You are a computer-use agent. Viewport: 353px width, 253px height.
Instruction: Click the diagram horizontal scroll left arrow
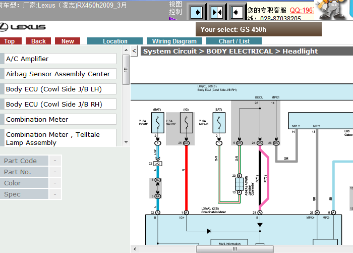click(135, 249)
